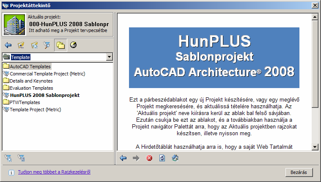Select Commercial Template Project (Metric)
Image resolution: width=321 pixels, height=182 pixels.
click(x=44, y=74)
